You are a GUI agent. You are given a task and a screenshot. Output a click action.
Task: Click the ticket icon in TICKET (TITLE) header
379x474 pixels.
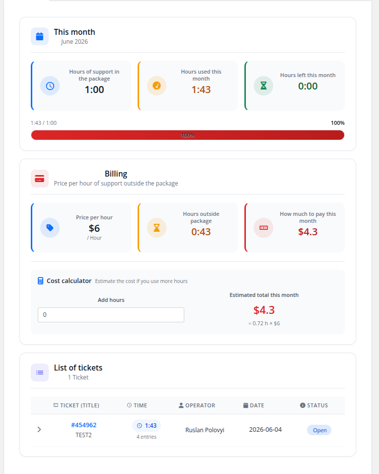56,405
